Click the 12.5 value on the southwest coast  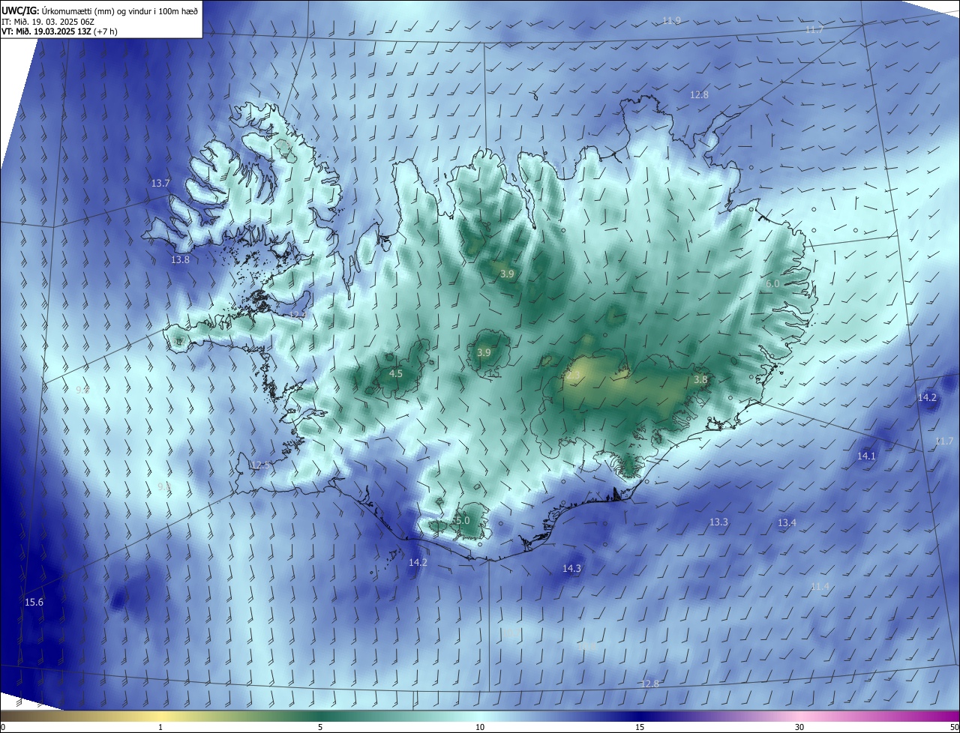(259, 465)
